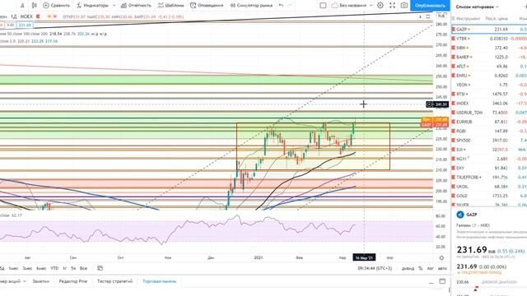
Task: Collapse the chart pane arrow icon
Action: tap(421, 16)
